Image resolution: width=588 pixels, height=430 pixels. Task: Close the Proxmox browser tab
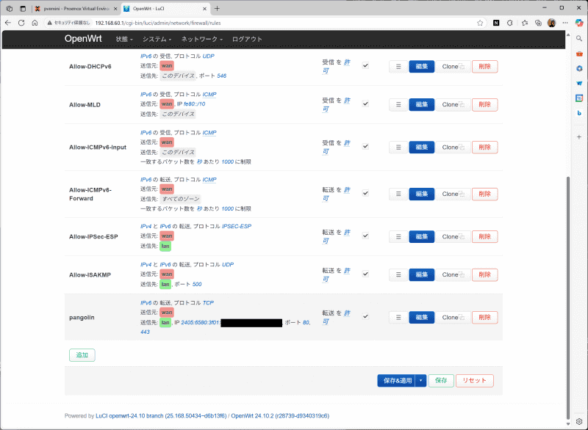[115, 9]
